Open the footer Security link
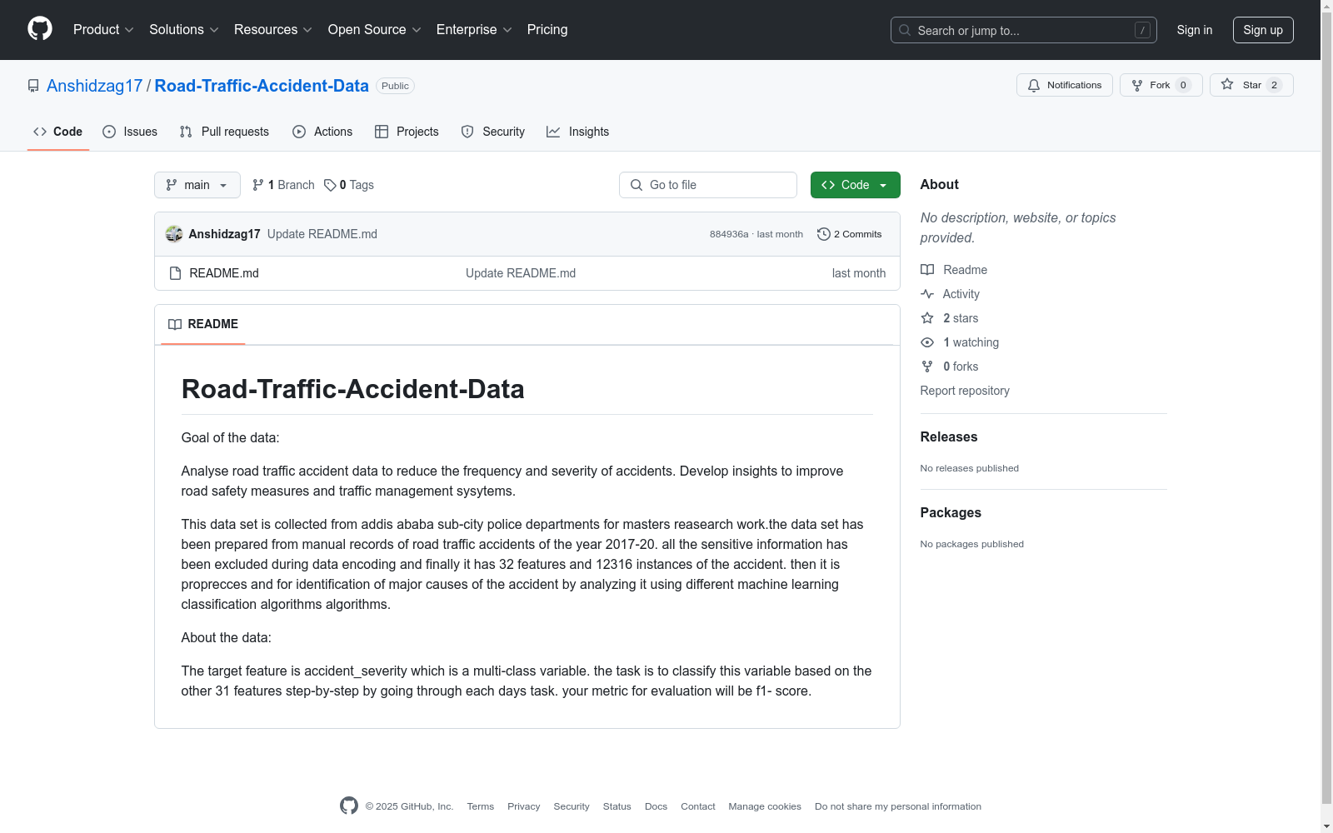 [572, 806]
